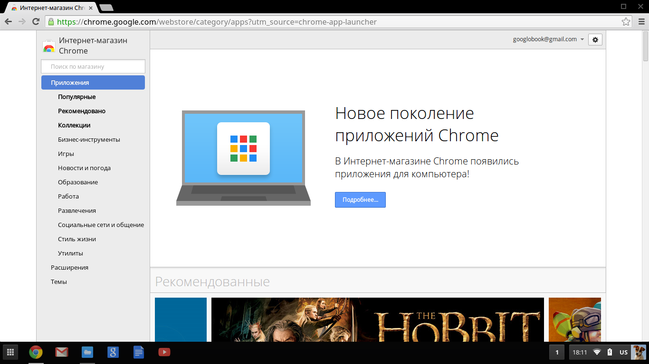This screenshot has height=364, width=649.
Task: Reload the page with the refresh icon
Action: click(36, 22)
